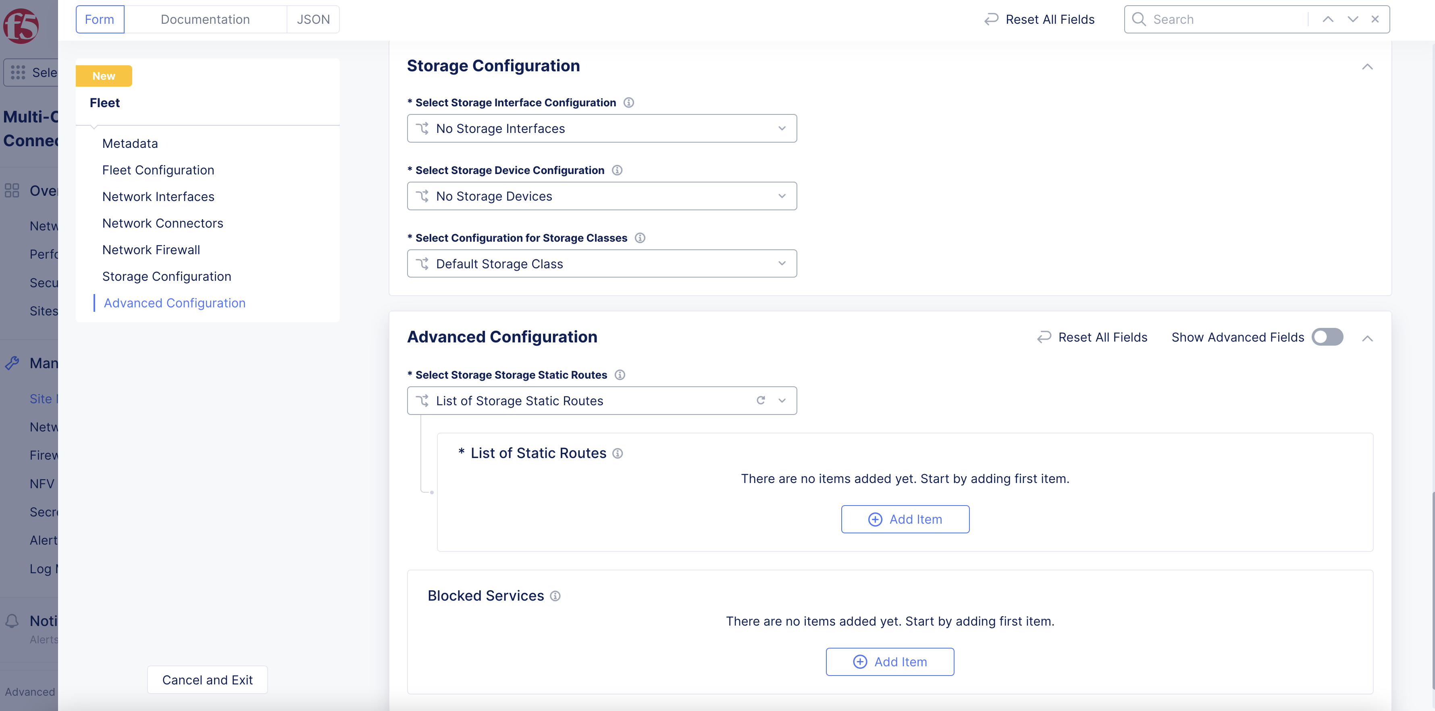Collapse the Storage Configuration section
This screenshot has width=1435, height=711.
[x=1367, y=67]
